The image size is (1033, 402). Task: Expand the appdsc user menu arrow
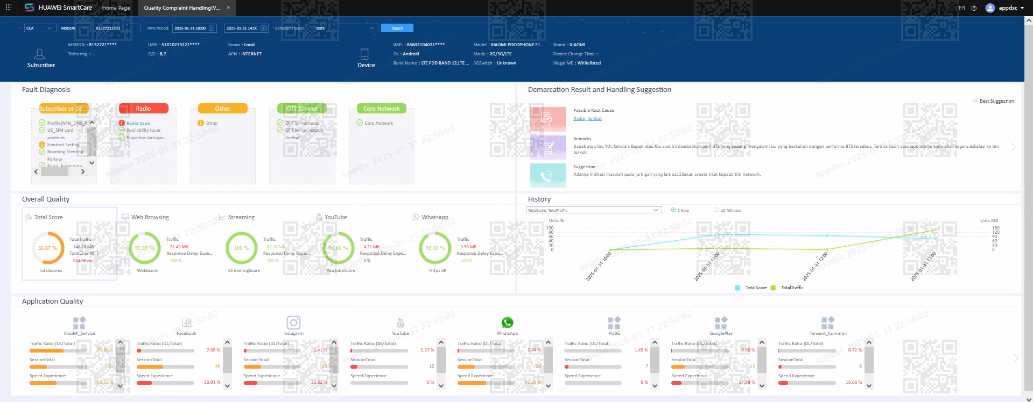[1022, 8]
